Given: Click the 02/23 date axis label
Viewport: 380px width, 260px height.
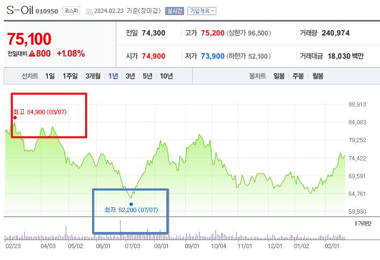Looking at the screenshot, I should pos(13,246).
